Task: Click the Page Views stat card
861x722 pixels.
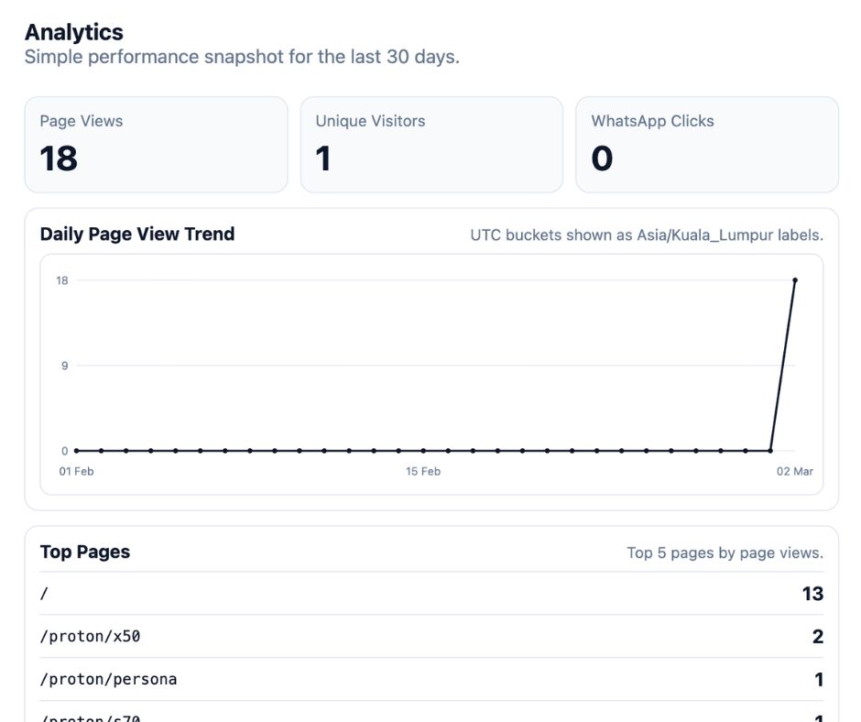Action: tap(156, 144)
